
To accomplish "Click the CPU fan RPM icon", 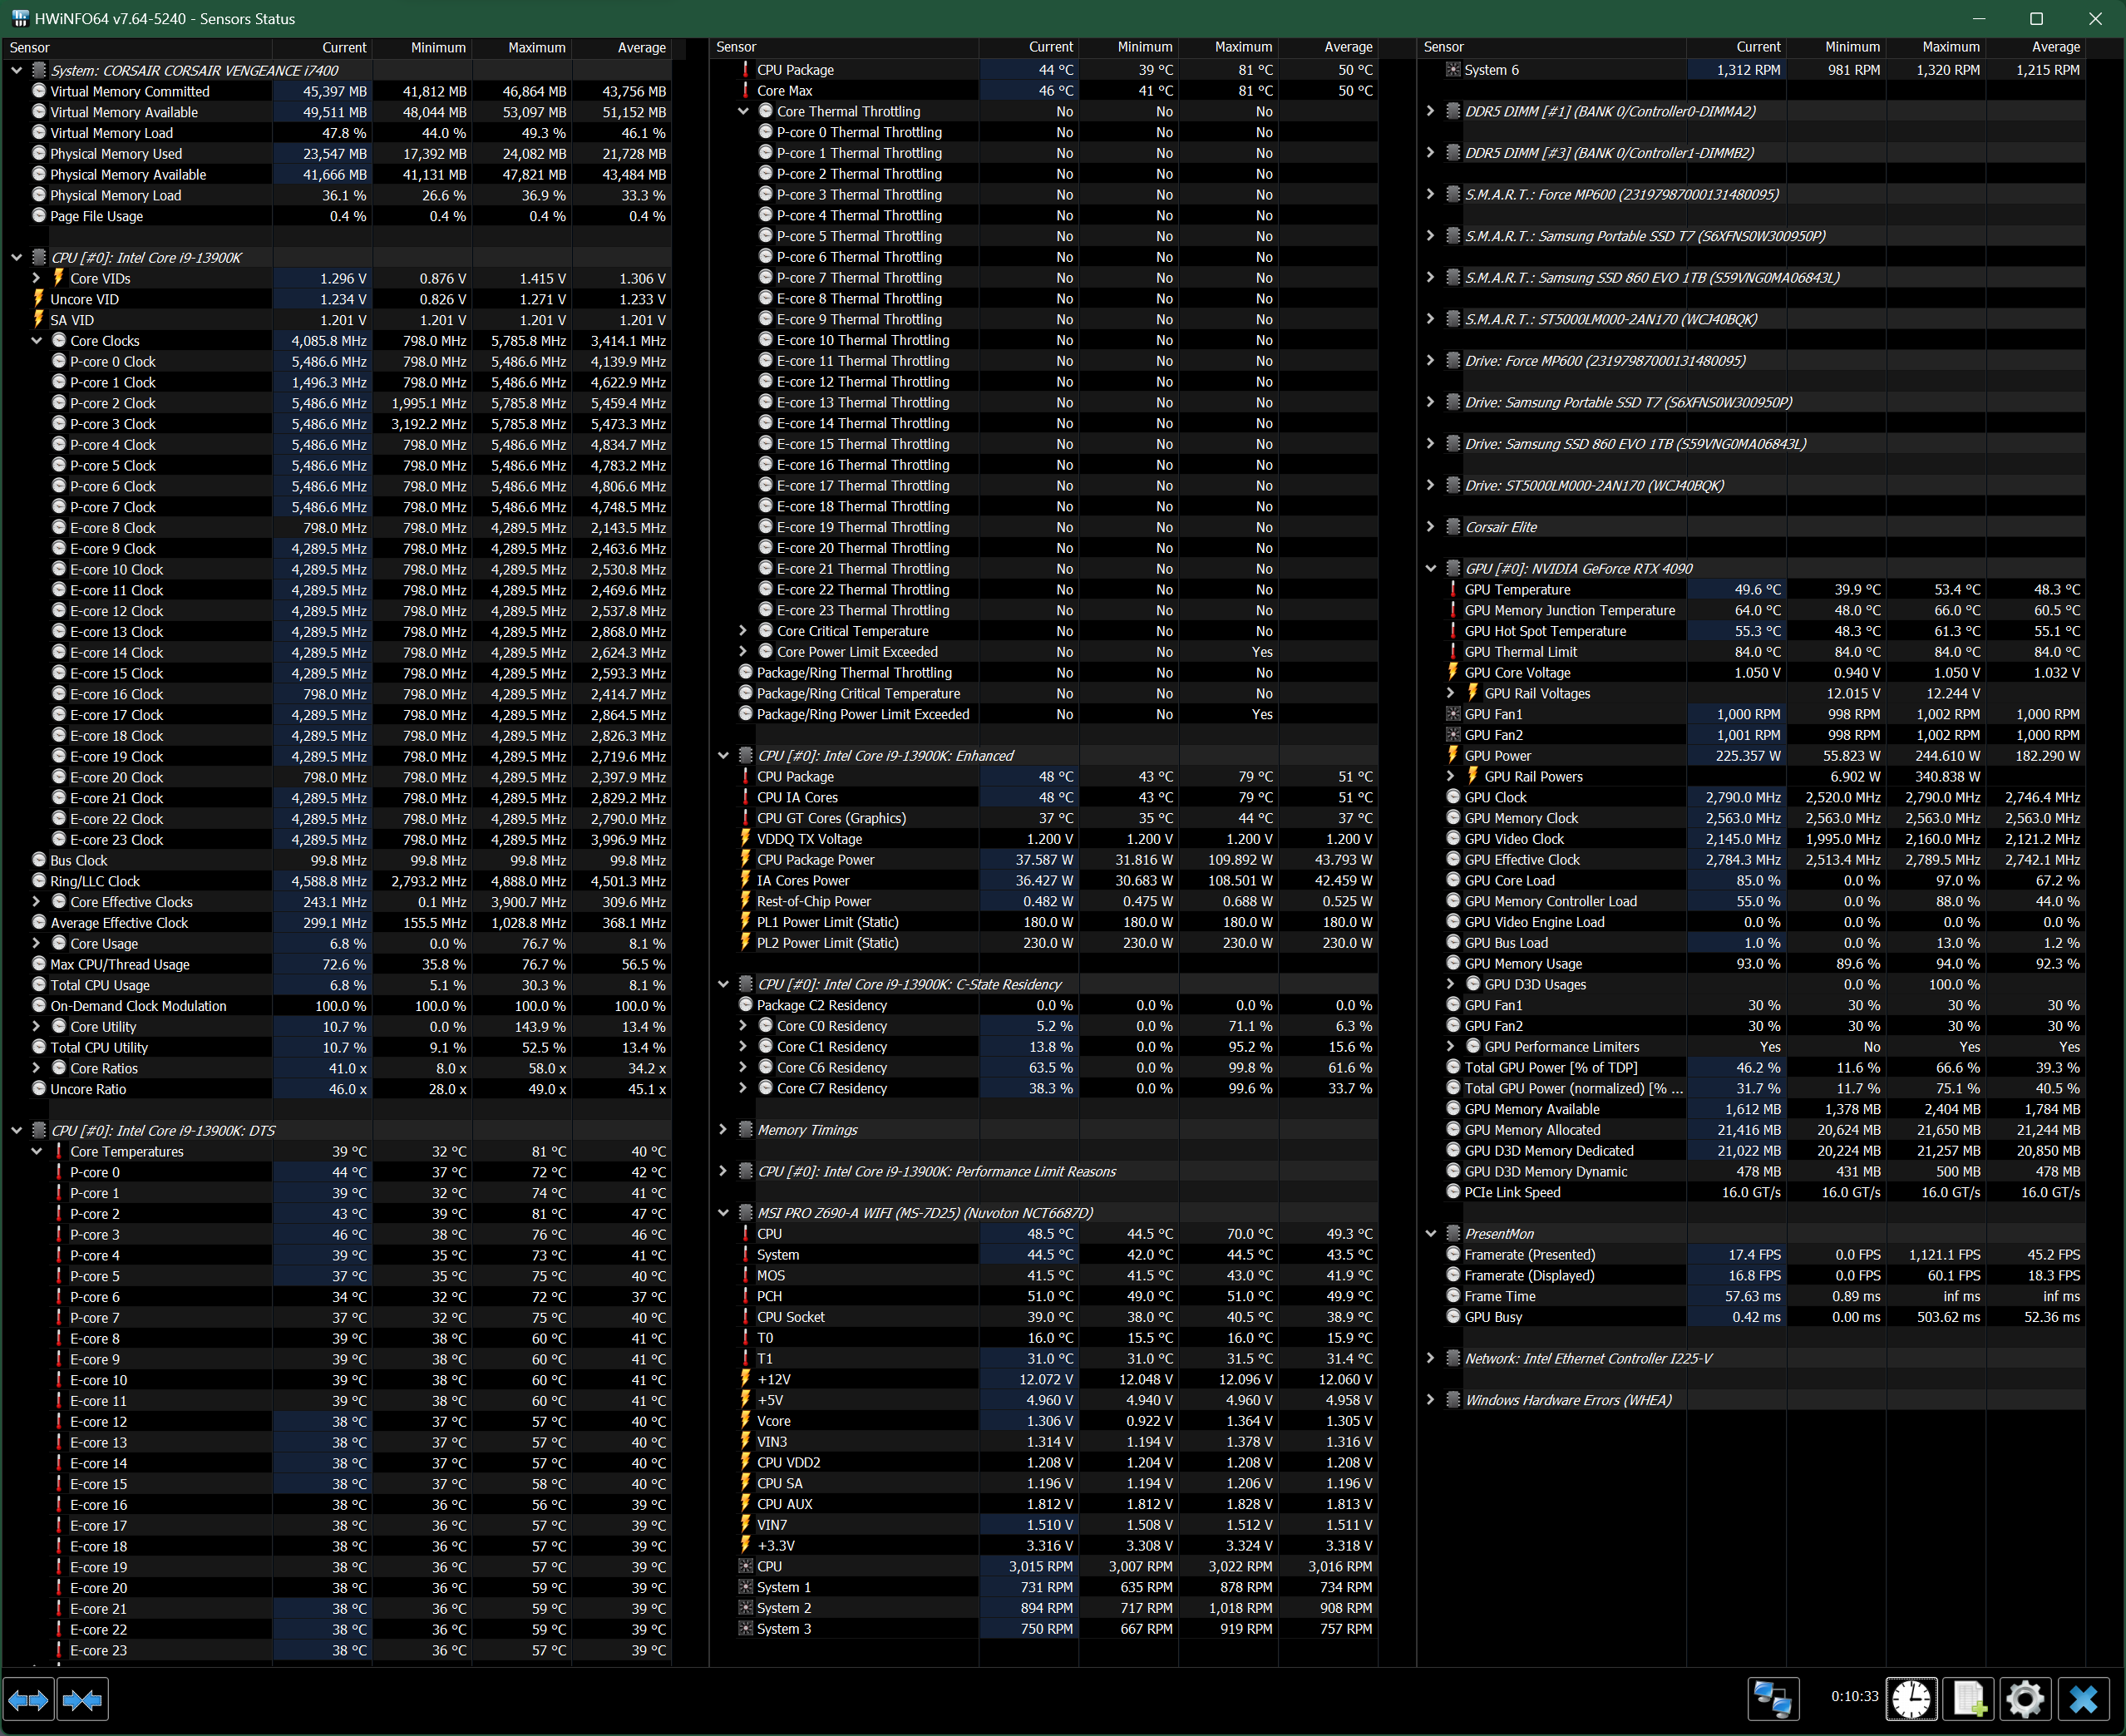I will point(745,1567).
